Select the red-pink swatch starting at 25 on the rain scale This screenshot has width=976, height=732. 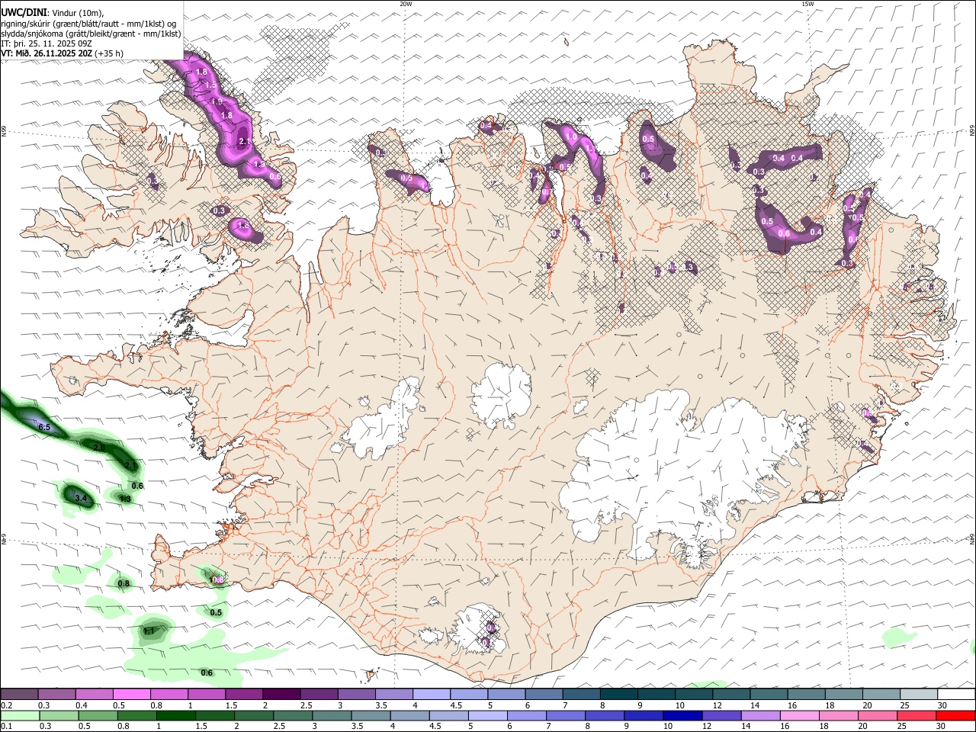tap(916, 715)
